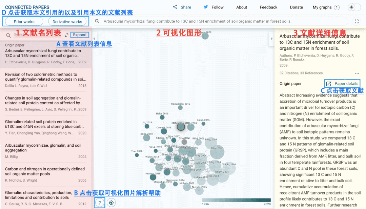Click the paper title in details panel
The height and width of the screenshot is (209, 366).
[320, 42]
